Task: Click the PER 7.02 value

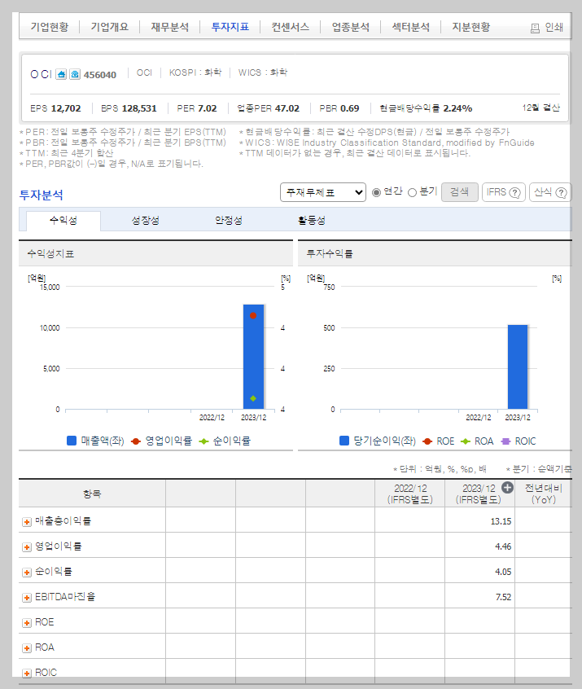Action: (207, 108)
